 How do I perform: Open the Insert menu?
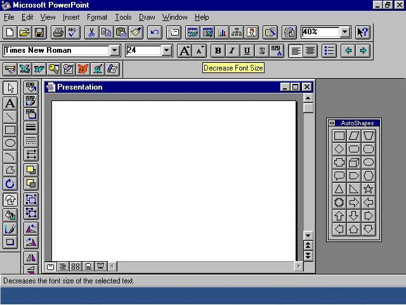[71, 17]
